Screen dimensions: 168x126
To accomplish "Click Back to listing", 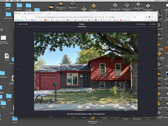I will click(22, 24).
